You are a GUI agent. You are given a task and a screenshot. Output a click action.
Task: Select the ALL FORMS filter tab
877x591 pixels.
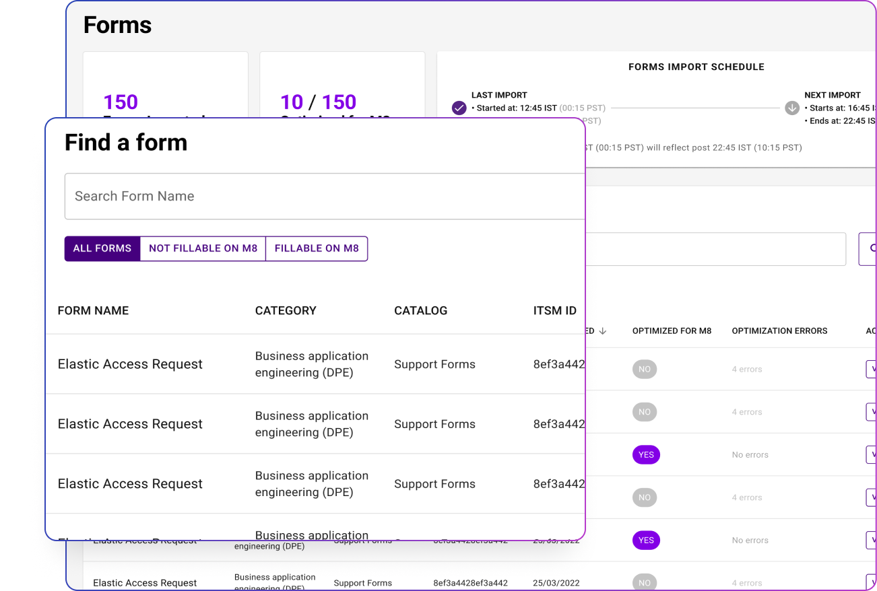pyautogui.click(x=102, y=248)
